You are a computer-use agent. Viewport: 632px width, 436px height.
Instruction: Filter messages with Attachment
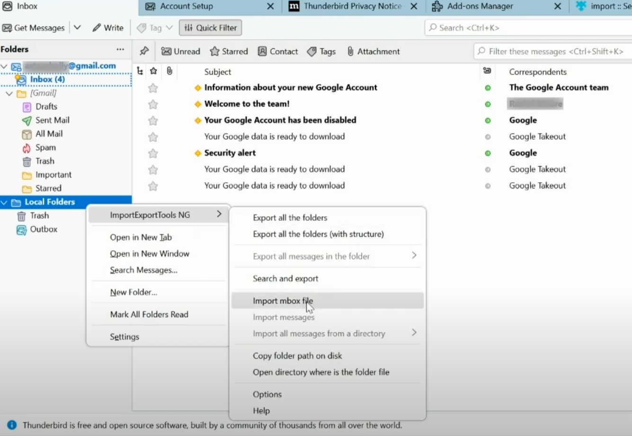[x=374, y=52]
